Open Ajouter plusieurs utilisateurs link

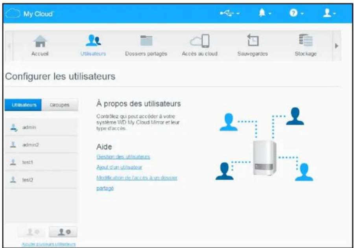coord(48,244)
